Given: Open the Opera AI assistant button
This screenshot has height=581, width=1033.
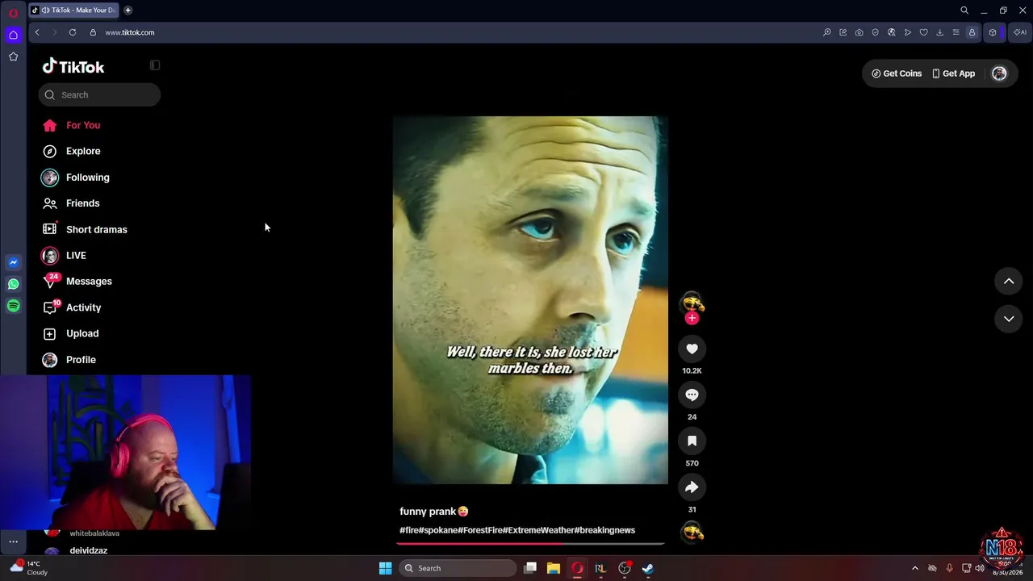Looking at the screenshot, I should [x=1020, y=32].
